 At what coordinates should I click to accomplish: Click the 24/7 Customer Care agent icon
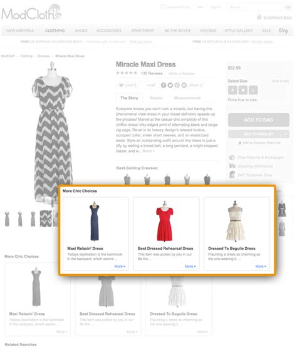[x=232, y=175]
